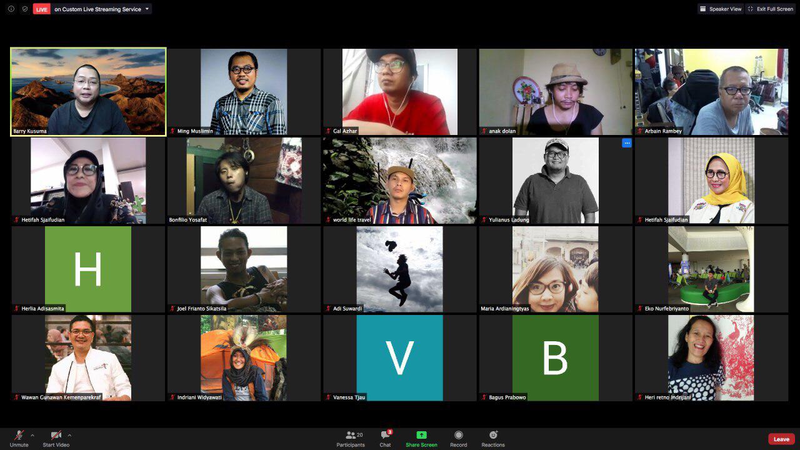The width and height of the screenshot is (800, 450).
Task: Click the red LIVE indicator badge
Action: point(42,9)
